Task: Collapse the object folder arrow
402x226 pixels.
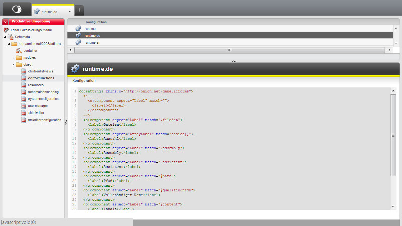Action: click(14, 65)
